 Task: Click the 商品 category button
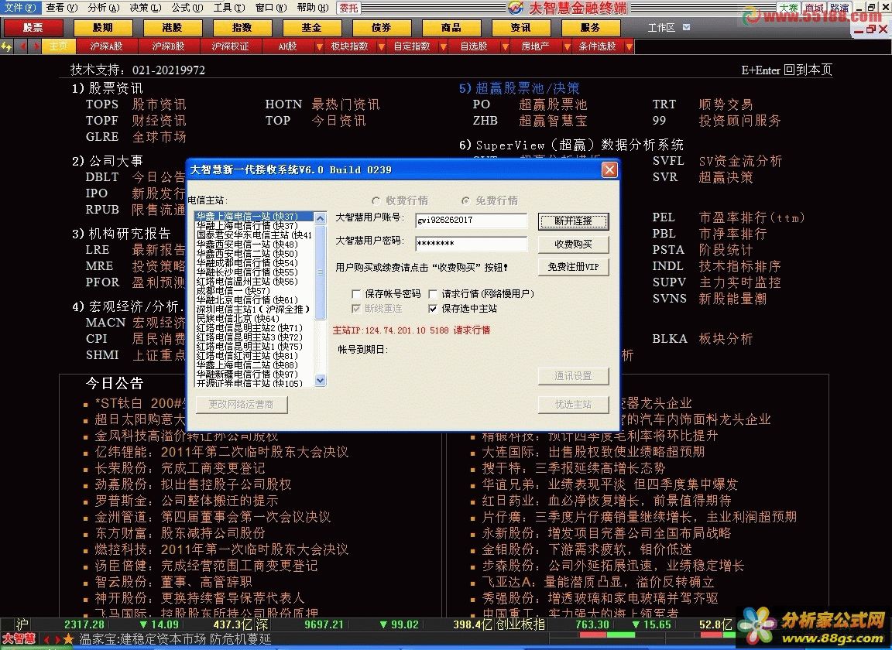[x=451, y=27]
